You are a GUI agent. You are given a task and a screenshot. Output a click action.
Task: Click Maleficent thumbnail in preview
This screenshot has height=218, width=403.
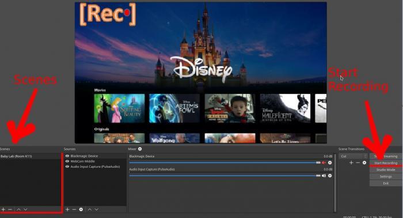pyautogui.click(x=286, y=108)
